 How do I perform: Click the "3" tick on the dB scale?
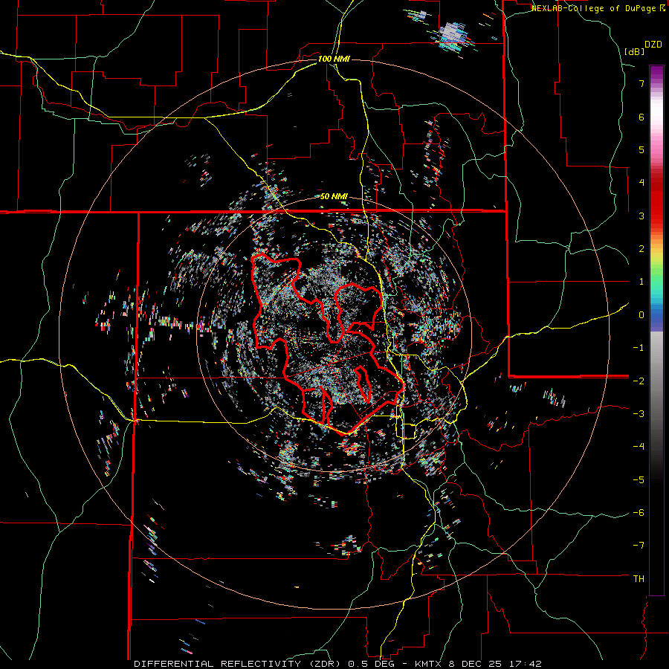(x=641, y=216)
